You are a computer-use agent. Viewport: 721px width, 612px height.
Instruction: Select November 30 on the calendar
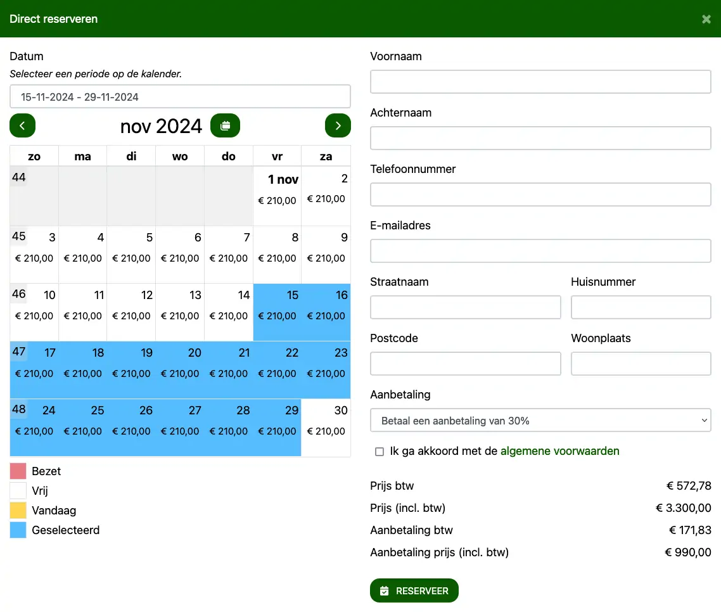pyautogui.click(x=326, y=428)
